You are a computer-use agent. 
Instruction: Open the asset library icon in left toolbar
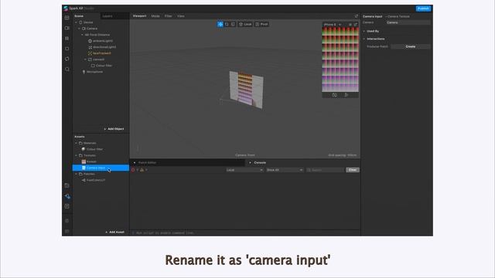point(67,185)
